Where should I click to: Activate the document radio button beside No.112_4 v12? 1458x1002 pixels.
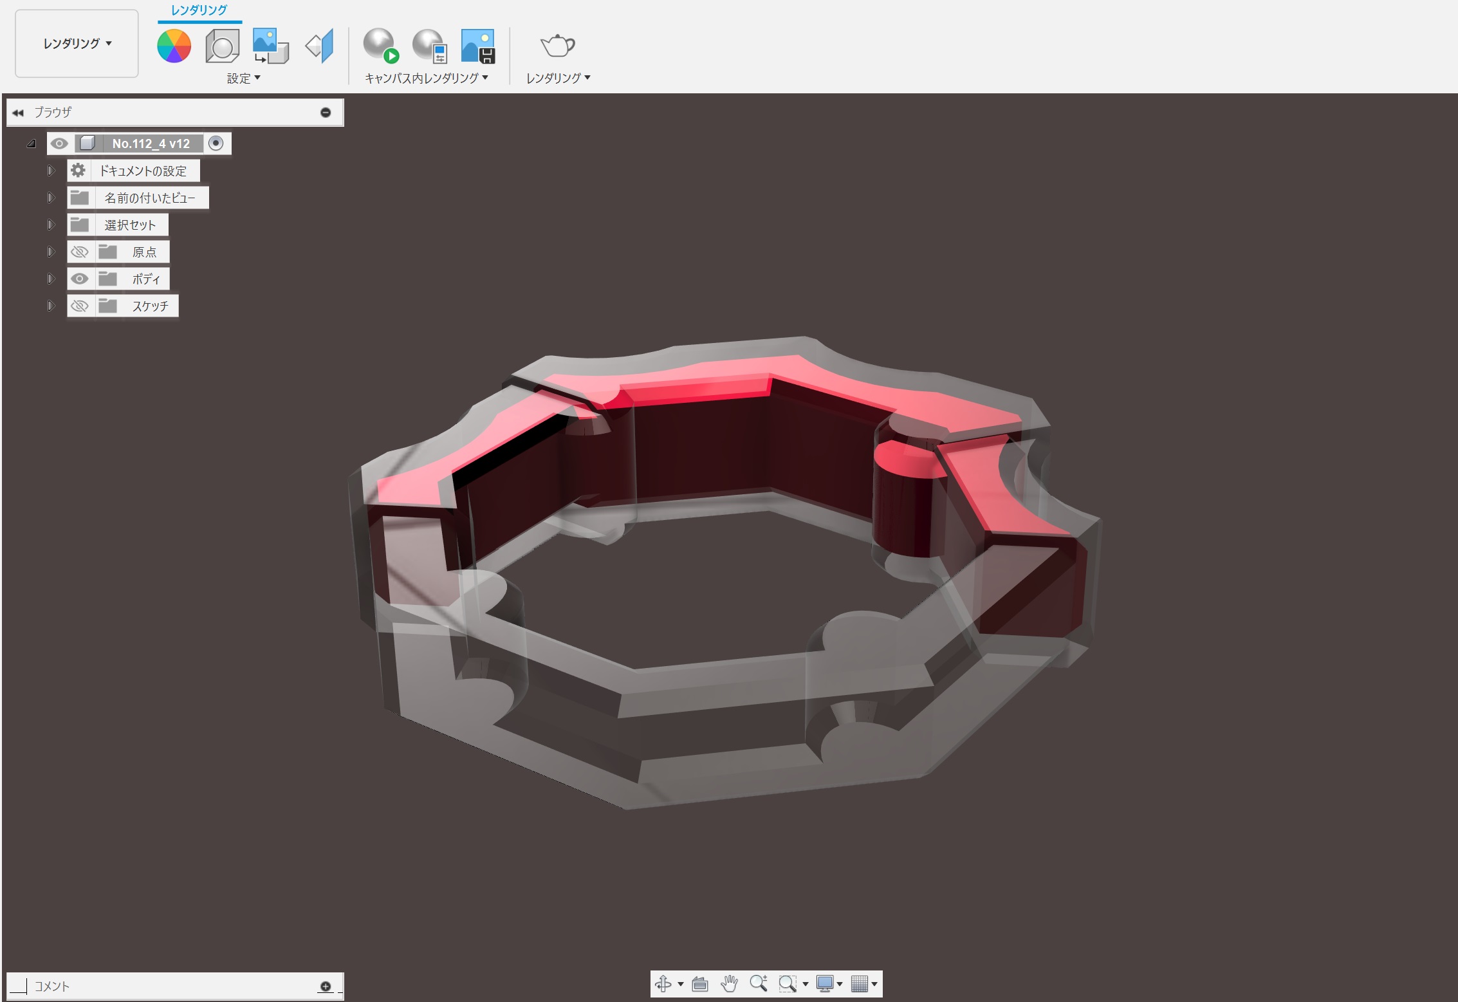pyautogui.click(x=216, y=143)
